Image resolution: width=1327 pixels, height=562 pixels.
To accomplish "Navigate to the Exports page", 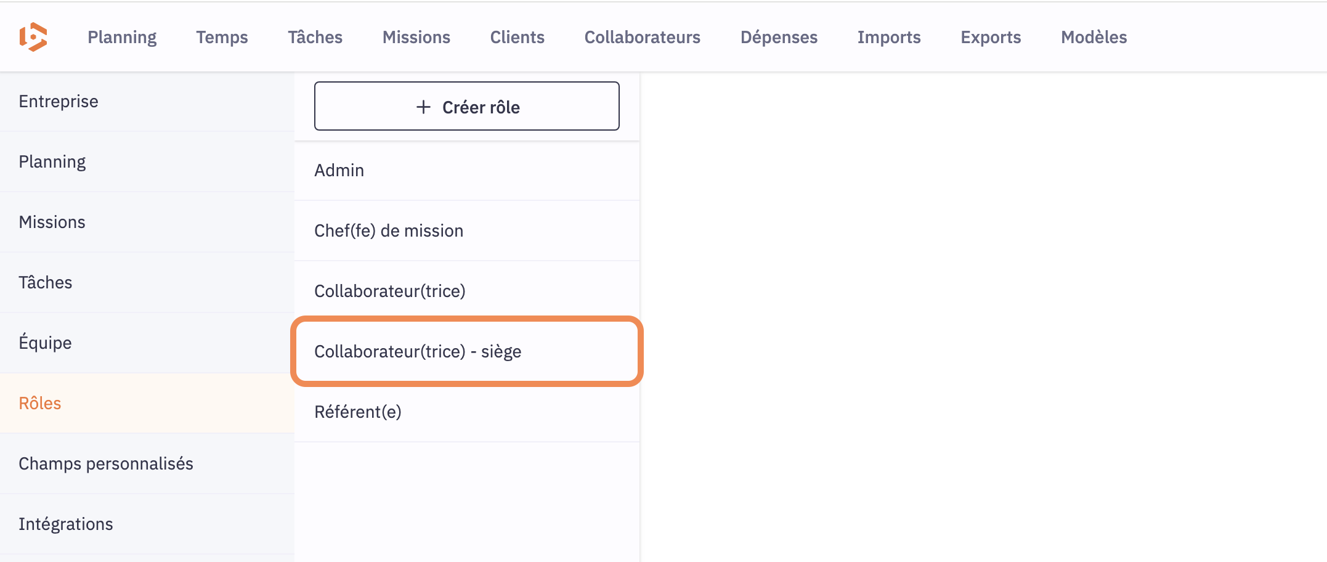I will pyautogui.click(x=991, y=37).
